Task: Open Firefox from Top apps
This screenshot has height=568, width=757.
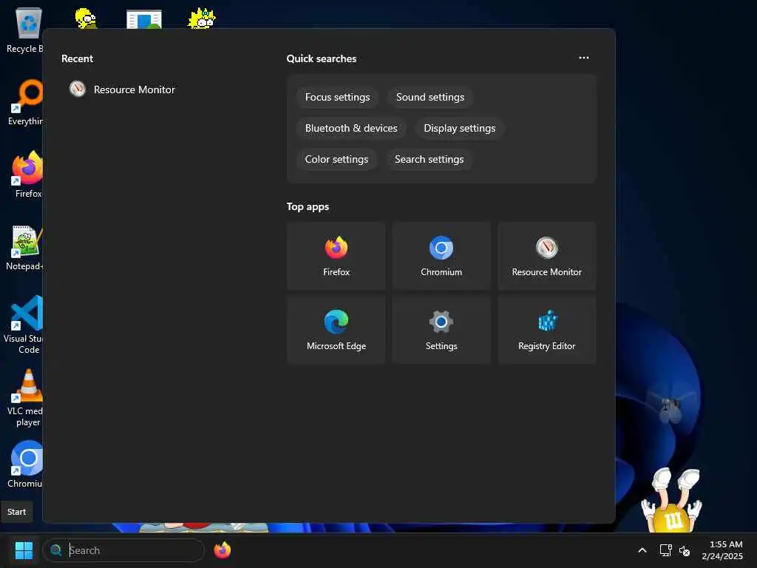Action: pyautogui.click(x=336, y=256)
